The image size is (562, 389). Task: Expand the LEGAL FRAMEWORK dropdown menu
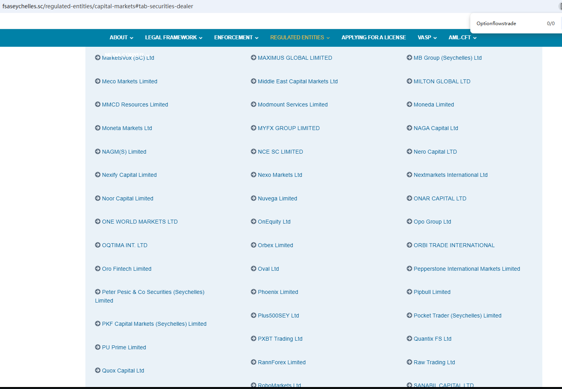pyautogui.click(x=174, y=38)
